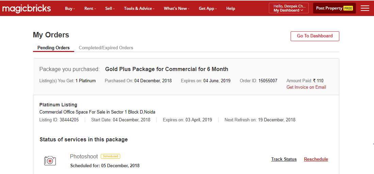Open the What's New dropdown
Screen dimensions: 374x174
176,8
